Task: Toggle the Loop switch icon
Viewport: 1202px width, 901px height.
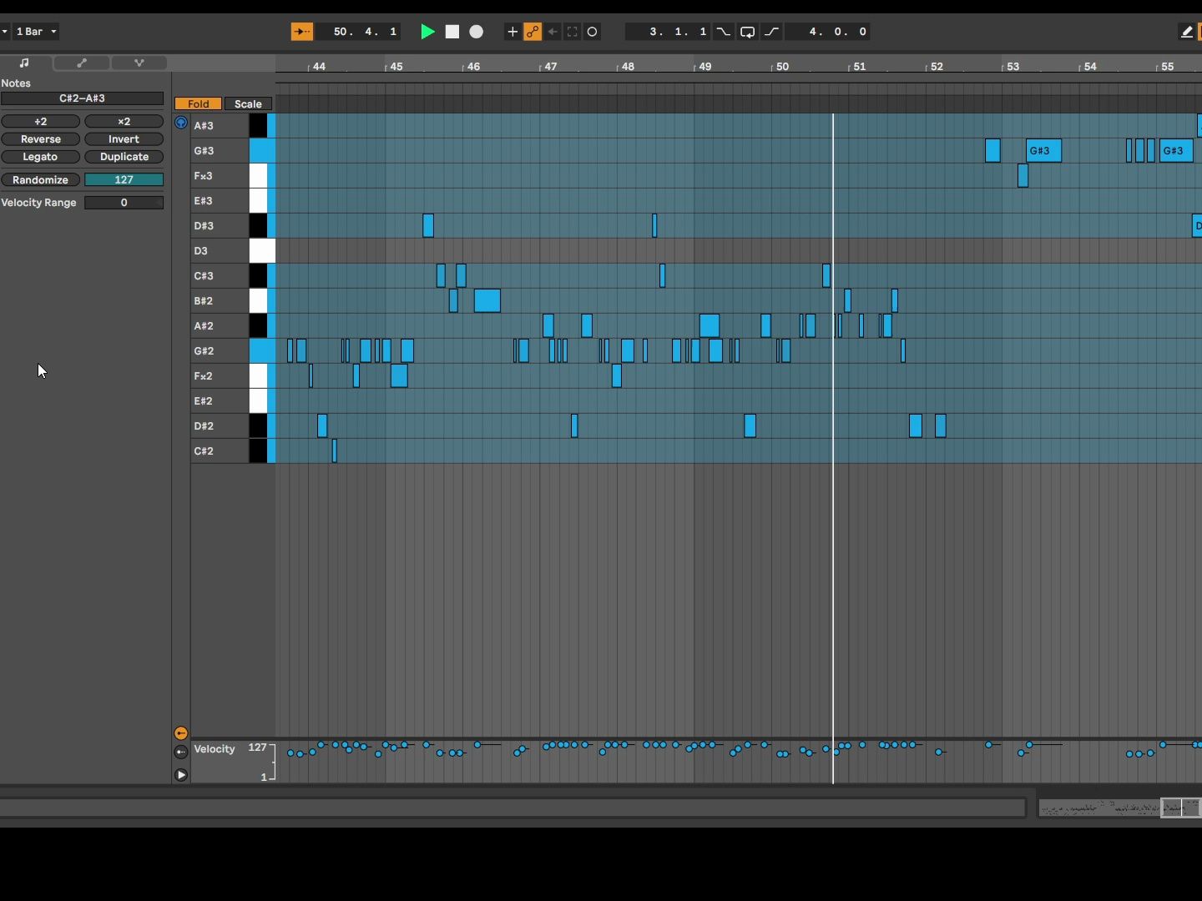Action: click(x=748, y=32)
